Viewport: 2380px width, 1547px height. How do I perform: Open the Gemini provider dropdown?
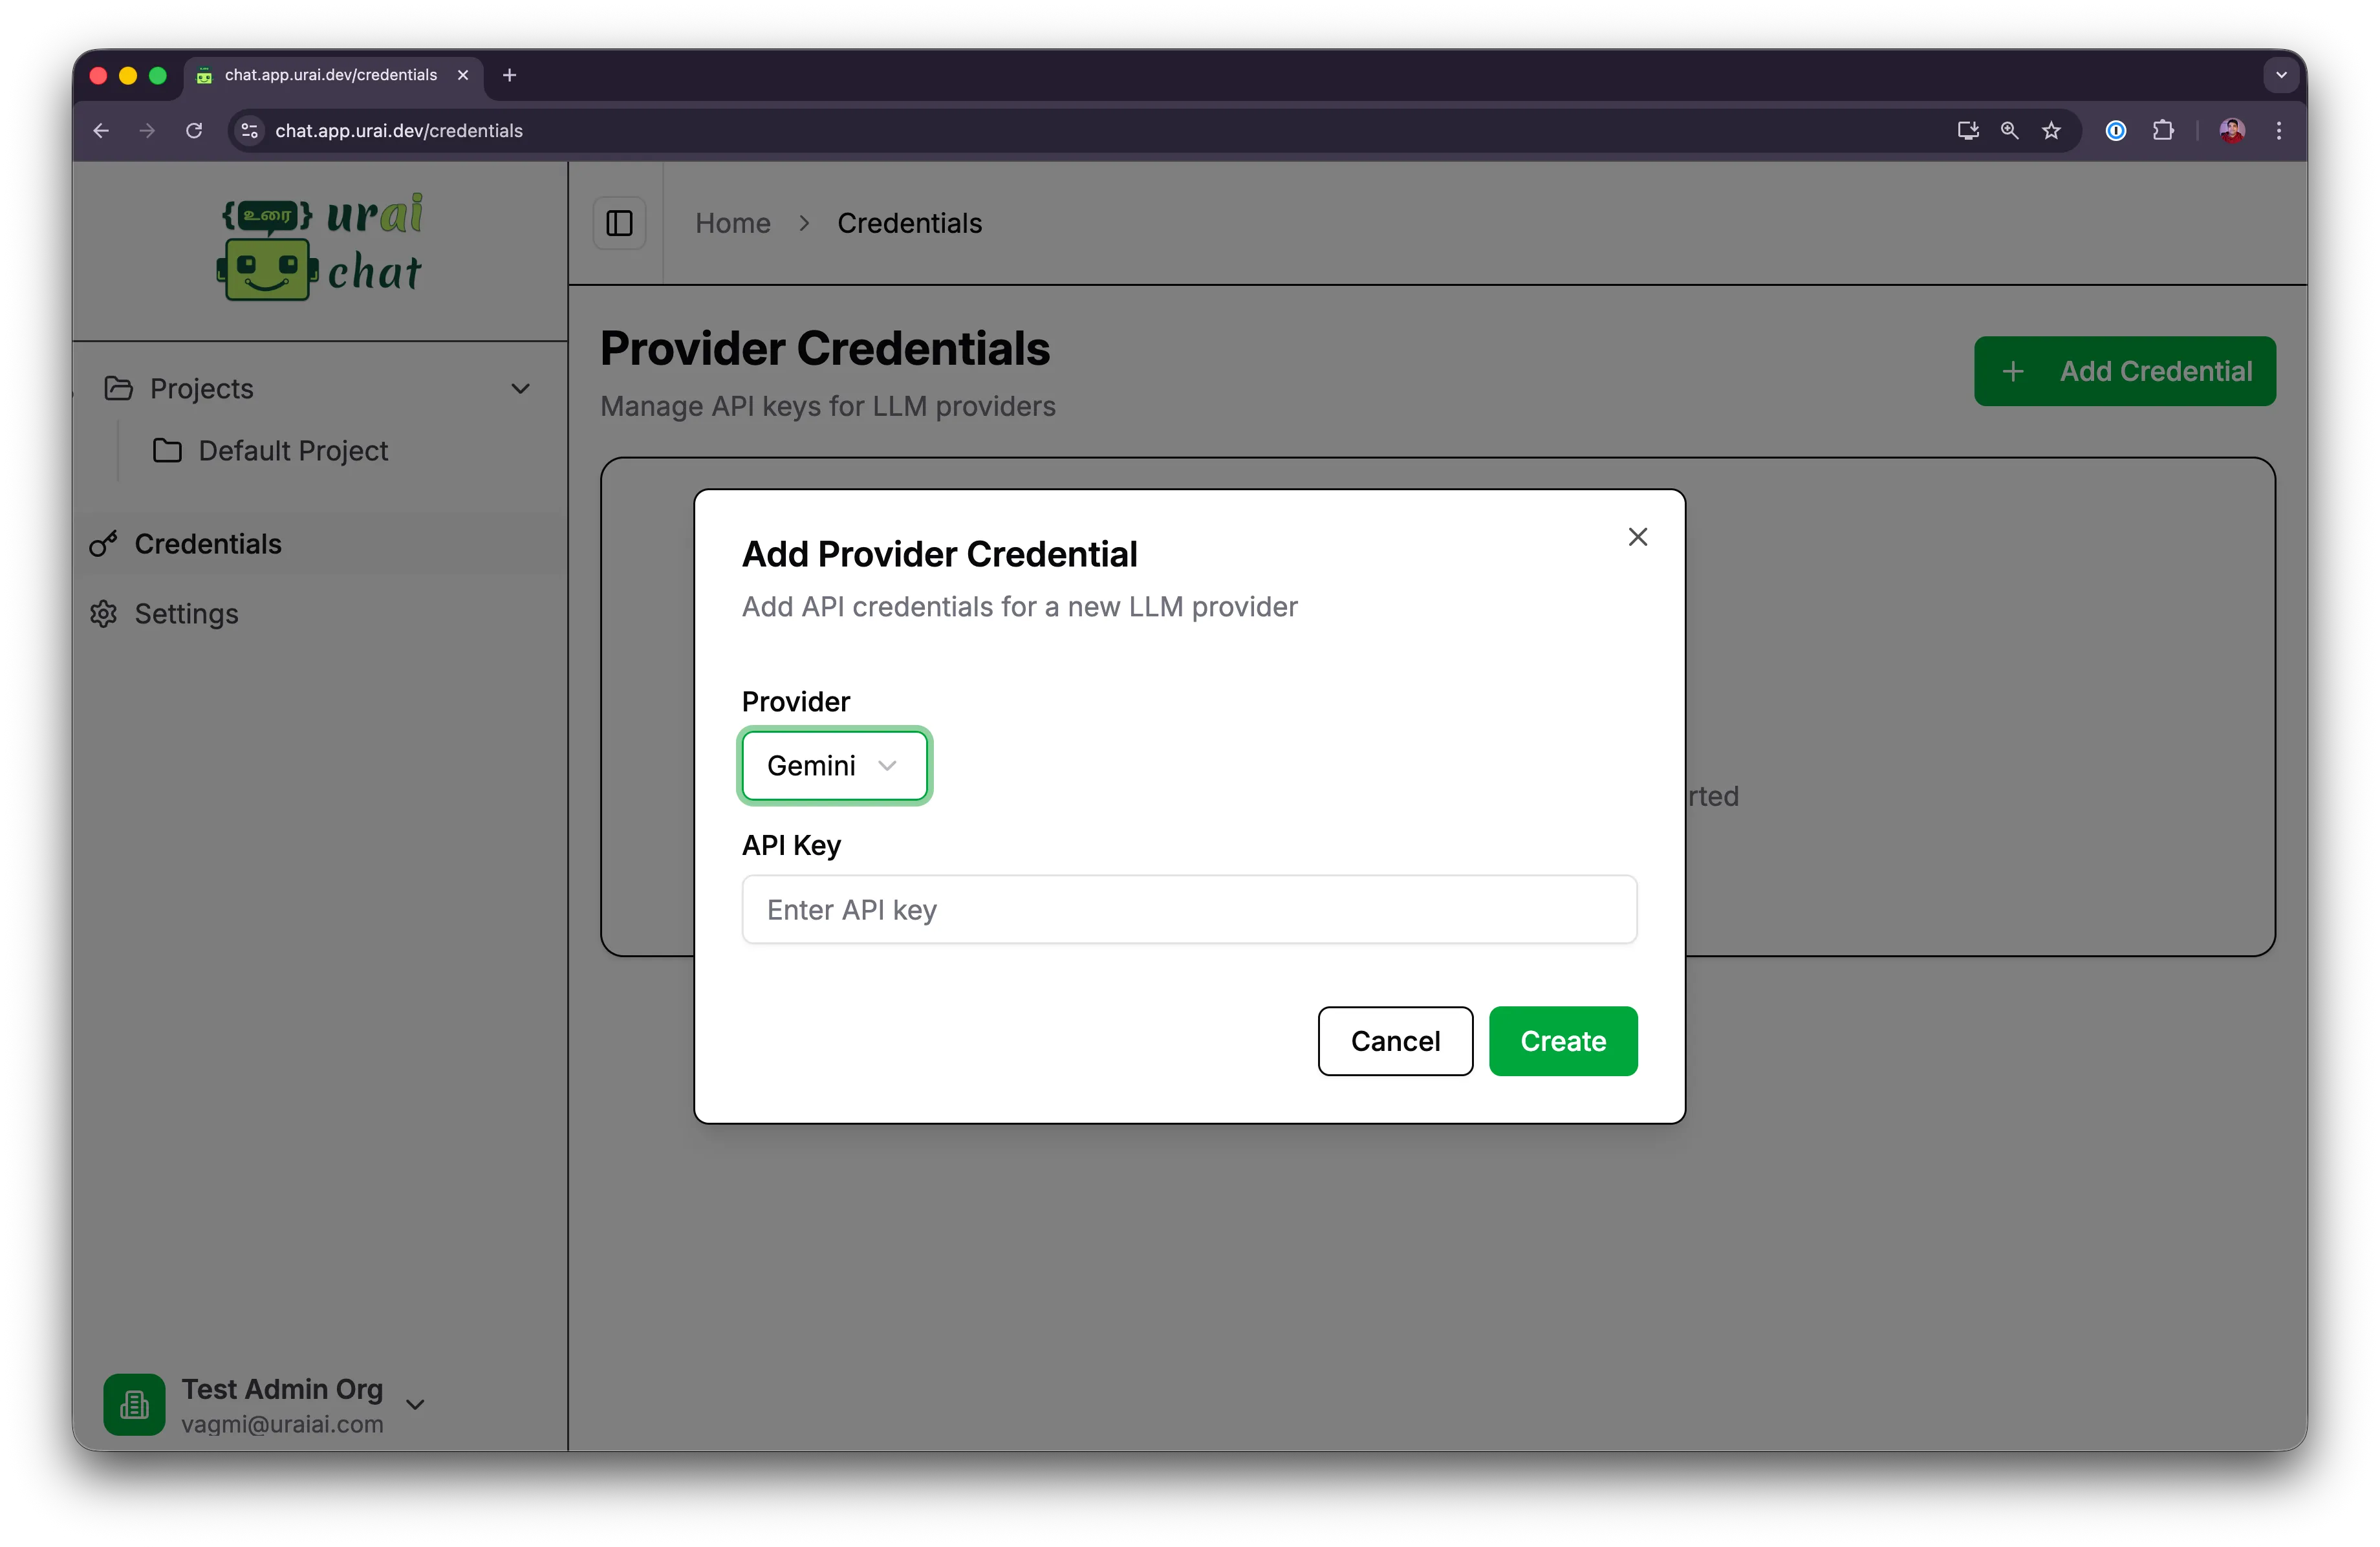coord(834,765)
